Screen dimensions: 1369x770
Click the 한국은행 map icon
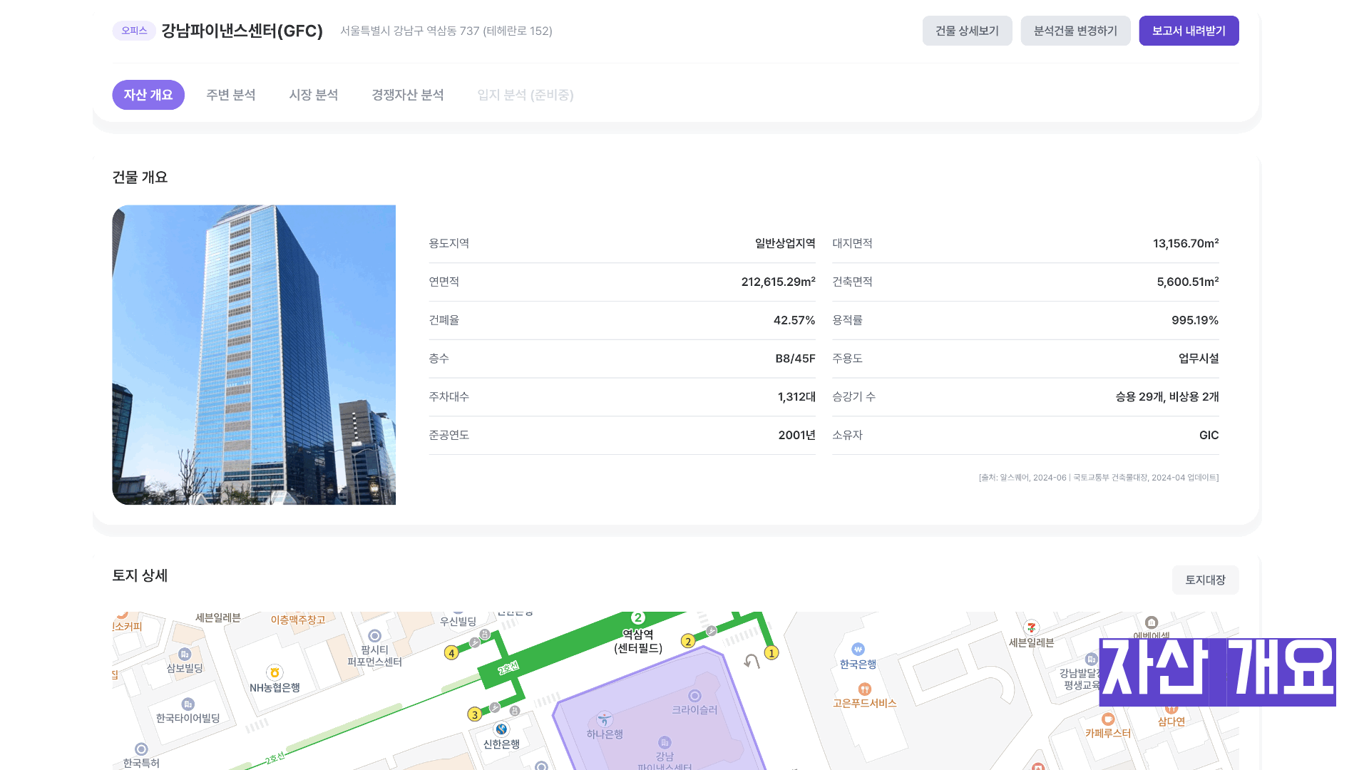[x=858, y=650]
